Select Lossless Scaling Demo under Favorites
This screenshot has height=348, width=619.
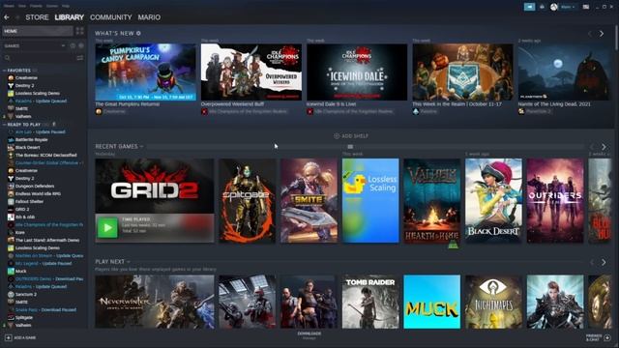point(38,93)
